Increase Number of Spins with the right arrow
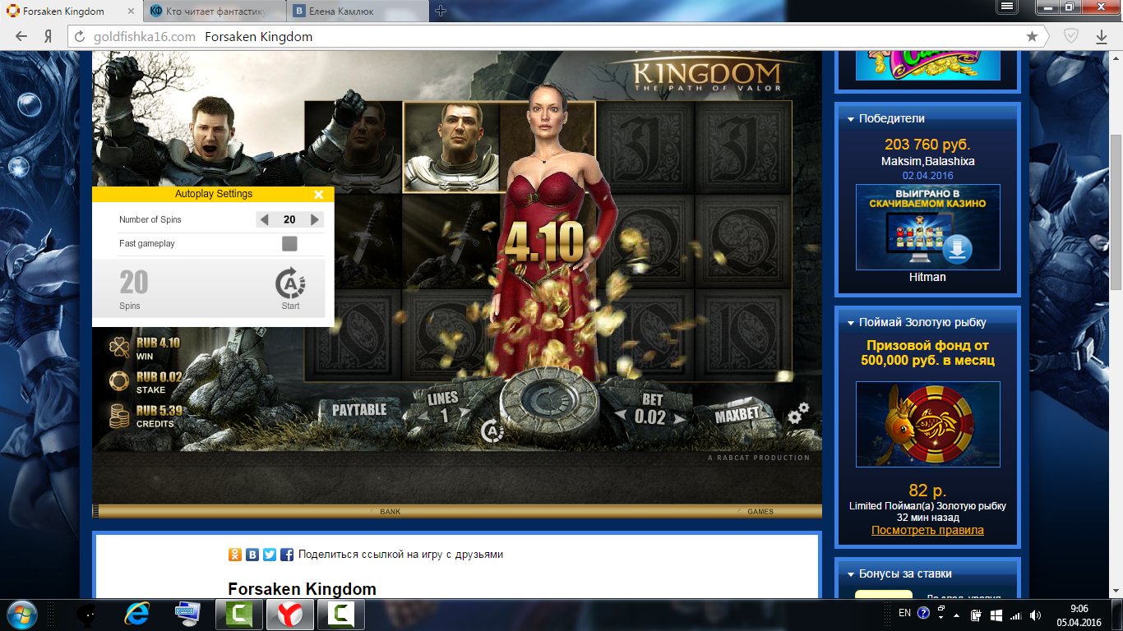 pos(315,219)
